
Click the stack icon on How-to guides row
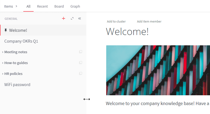tap(81, 63)
